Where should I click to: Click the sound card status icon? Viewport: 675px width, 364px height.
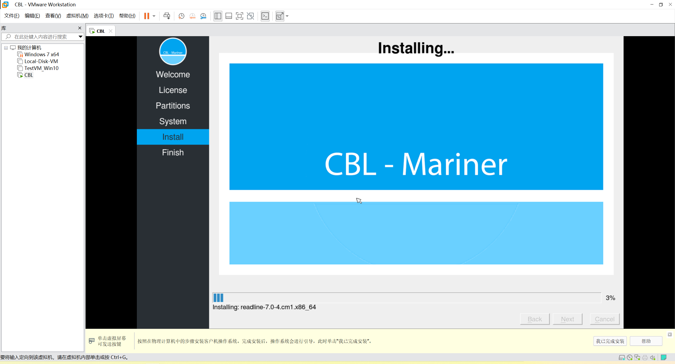653,357
